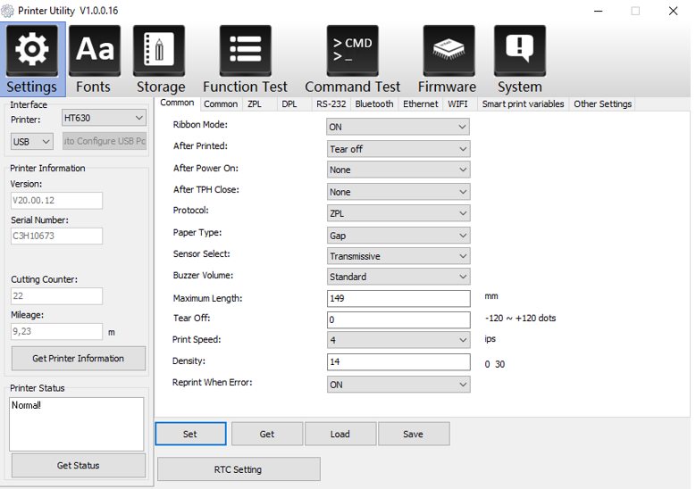
Task: Switch to the Ethernet tab
Action: (420, 104)
